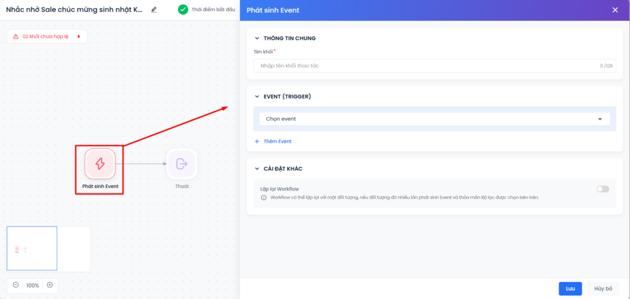Collapse the CÀI ĐẶT KHÁC section
The width and height of the screenshot is (630, 299).
pyautogui.click(x=257, y=169)
